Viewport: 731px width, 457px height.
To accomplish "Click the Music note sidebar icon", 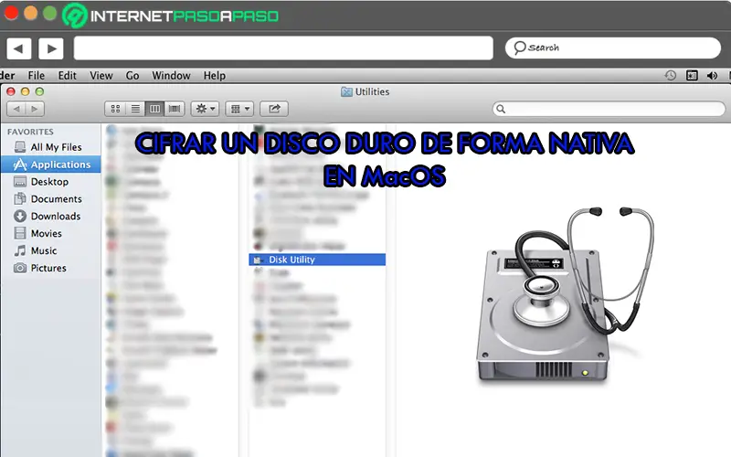I will [x=20, y=250].
